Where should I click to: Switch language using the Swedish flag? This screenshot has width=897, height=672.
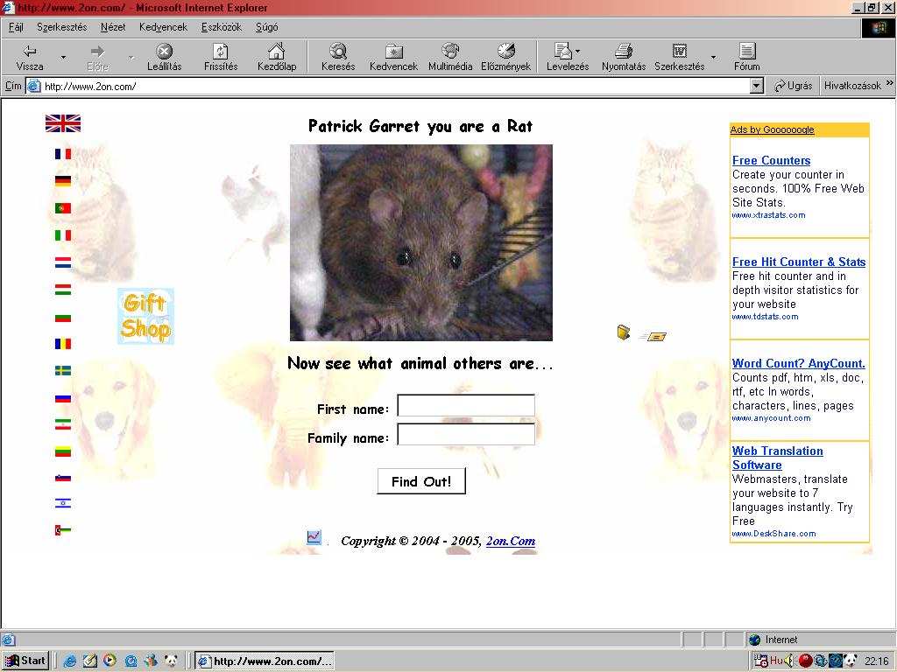[63, 371]
